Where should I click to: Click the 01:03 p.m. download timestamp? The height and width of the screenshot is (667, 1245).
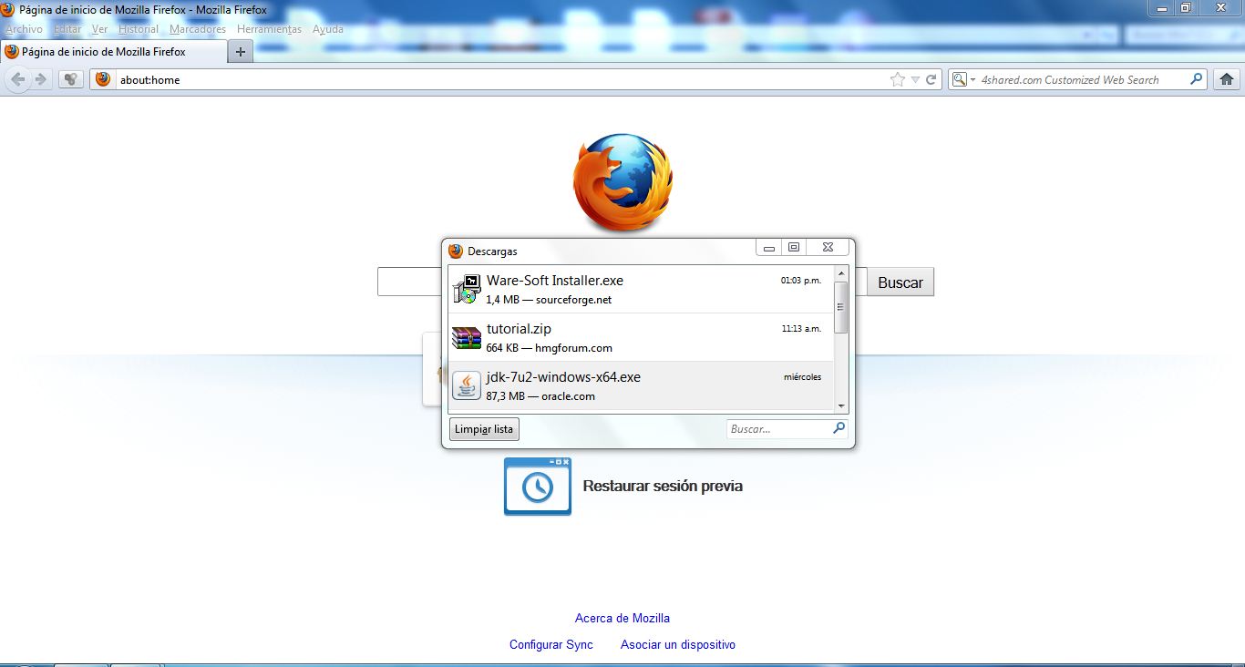(800, 281)
